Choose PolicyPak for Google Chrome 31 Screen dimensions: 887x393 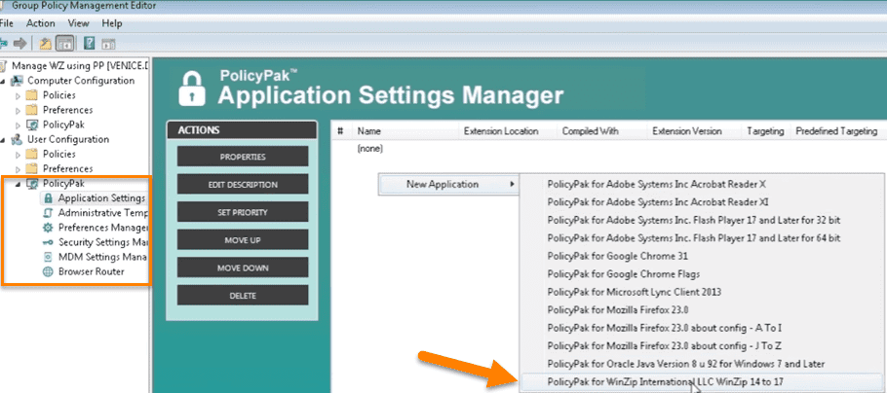coord(700,256)
